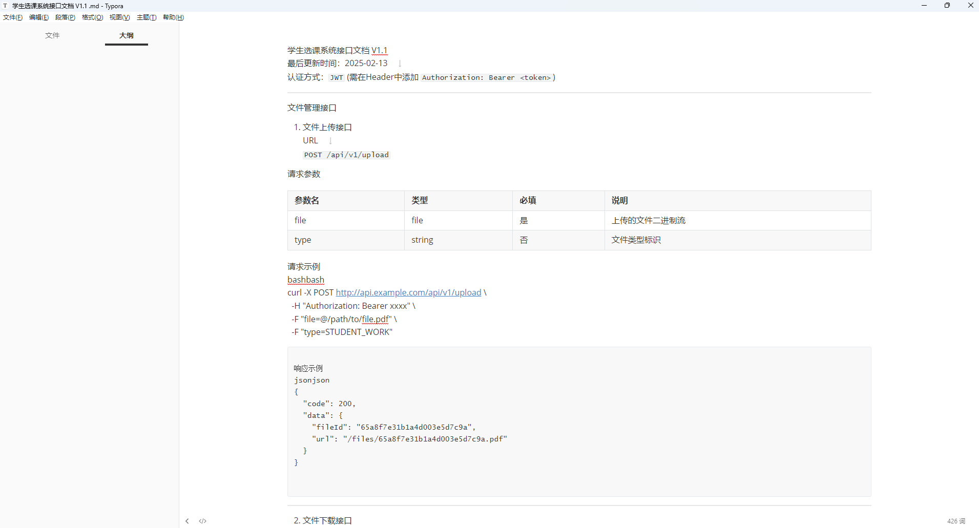Image resolution: width=979 pixels, height=528 pixels.
Task: Open the 视图(V) menu
Action: click(x=119, y=17)
